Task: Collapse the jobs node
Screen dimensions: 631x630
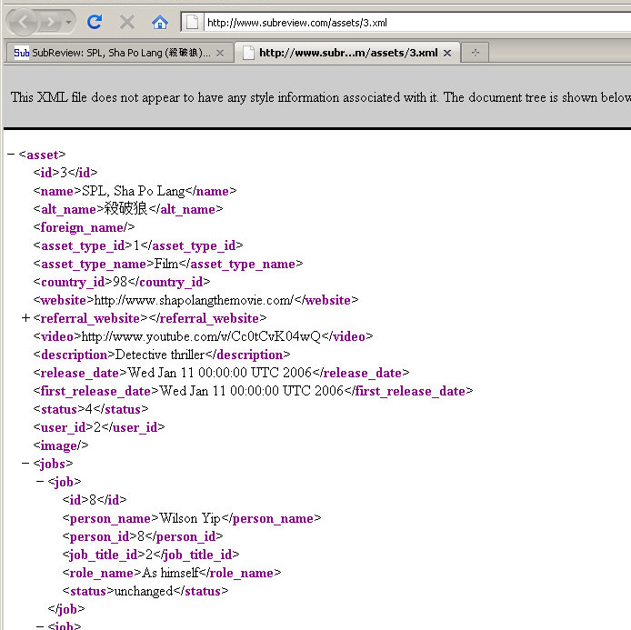Action: coord(25,464)
